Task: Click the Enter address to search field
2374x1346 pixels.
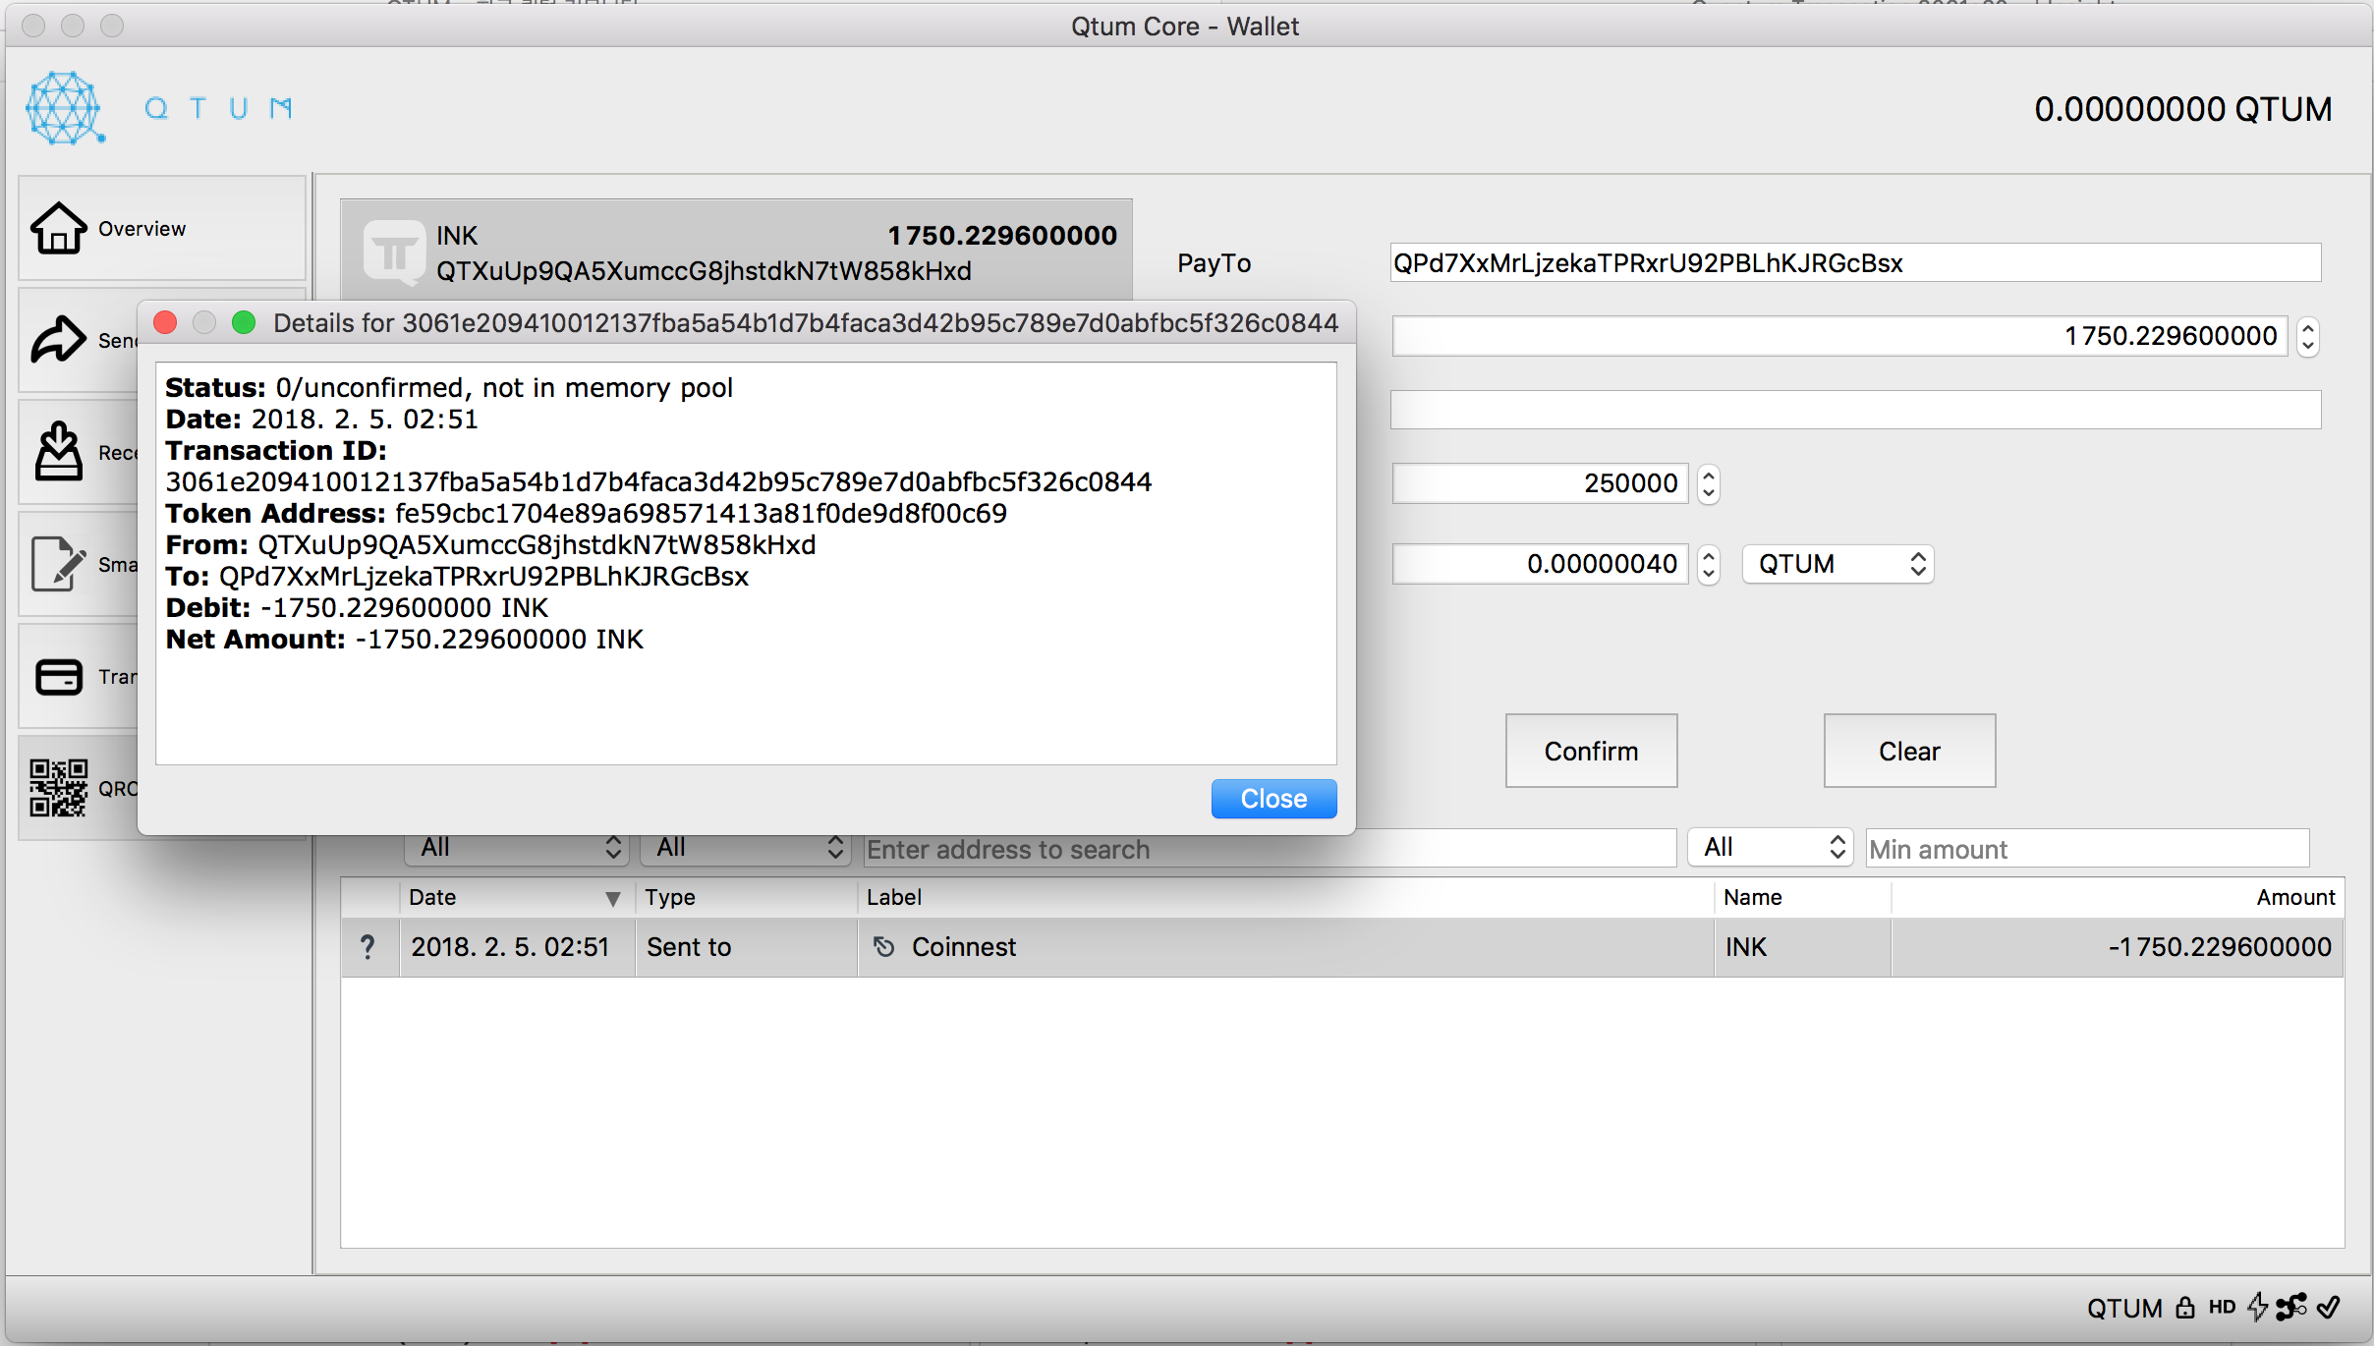Action: pos(1270,849)
